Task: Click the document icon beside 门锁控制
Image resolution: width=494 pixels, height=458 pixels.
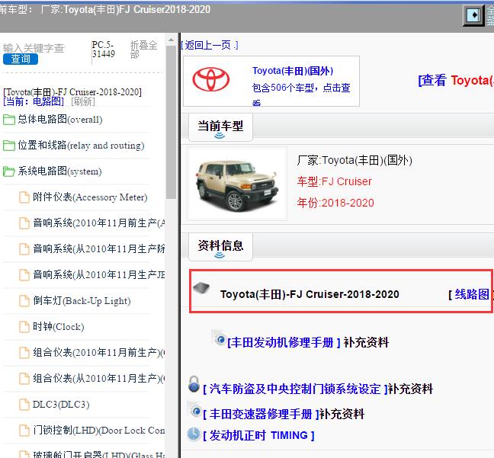Action: 24,430
